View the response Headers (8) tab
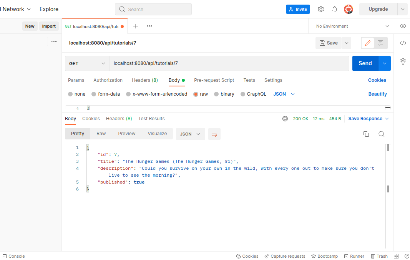Viewport: 410px width, 260px height. click(x=119, y=119)
